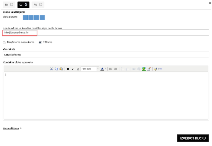Click the insert link chain icon

point(134,69)
